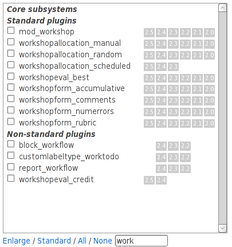This screenshot has height=247, width=232.
Task: Select the 2.4 badge for report_workflow
Action: (x=161, y=168)
